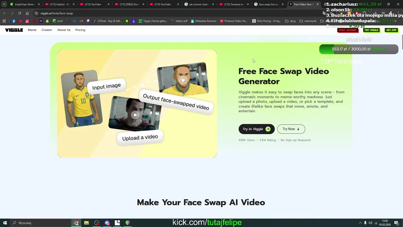
Task: Click the Try Now button
Action: pos(291,129)
